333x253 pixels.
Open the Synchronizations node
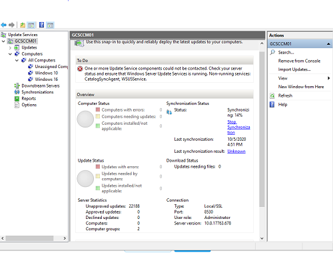point(37,92)
